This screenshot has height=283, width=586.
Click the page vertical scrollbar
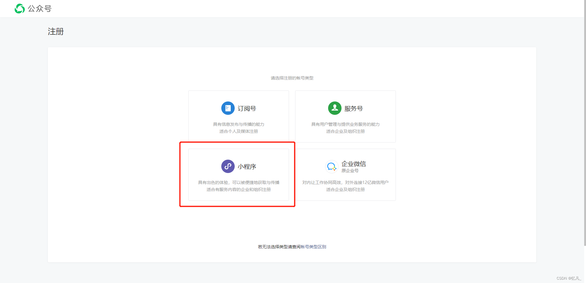click(585, 123)
